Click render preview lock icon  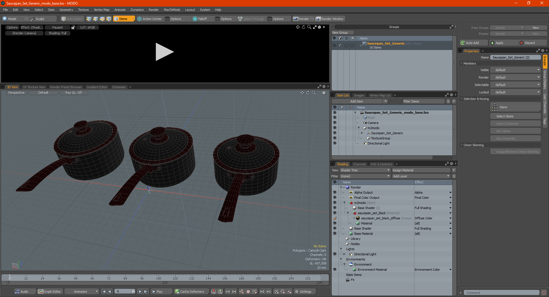pos(73,27)
